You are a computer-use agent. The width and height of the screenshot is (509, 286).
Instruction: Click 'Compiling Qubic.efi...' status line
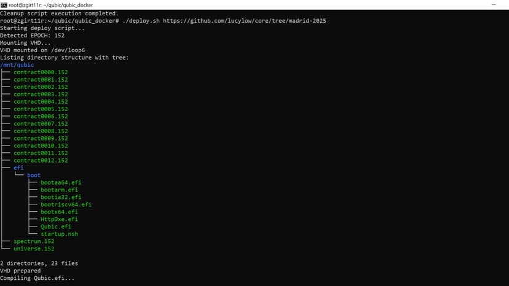pos(37,278)
